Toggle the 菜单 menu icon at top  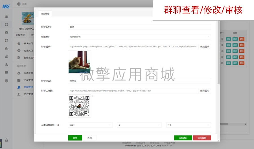coord(19,4)
